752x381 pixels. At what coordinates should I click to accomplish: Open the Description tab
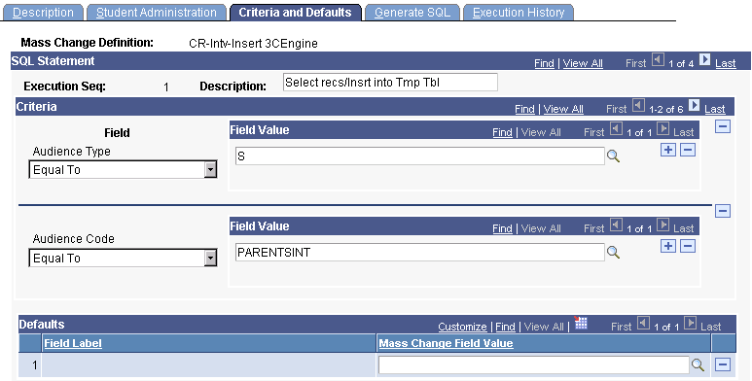click(43, 12)
